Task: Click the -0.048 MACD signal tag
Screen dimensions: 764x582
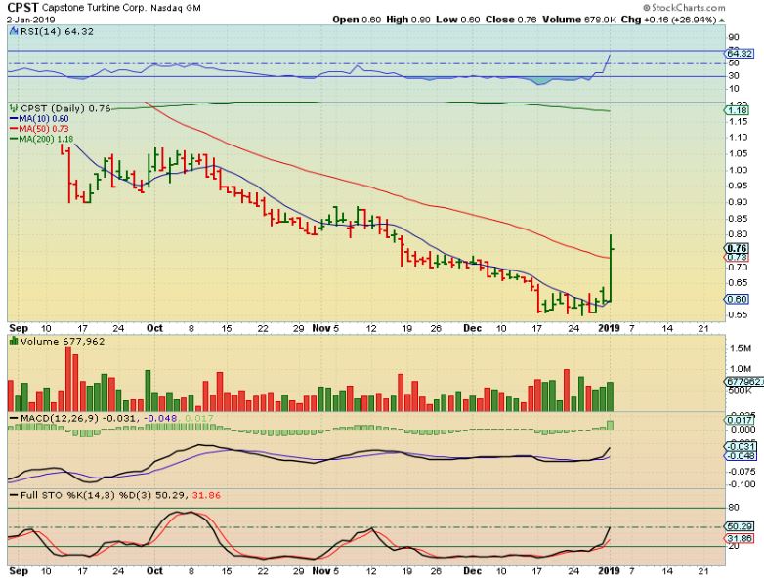Action: [x=741, y=456]
